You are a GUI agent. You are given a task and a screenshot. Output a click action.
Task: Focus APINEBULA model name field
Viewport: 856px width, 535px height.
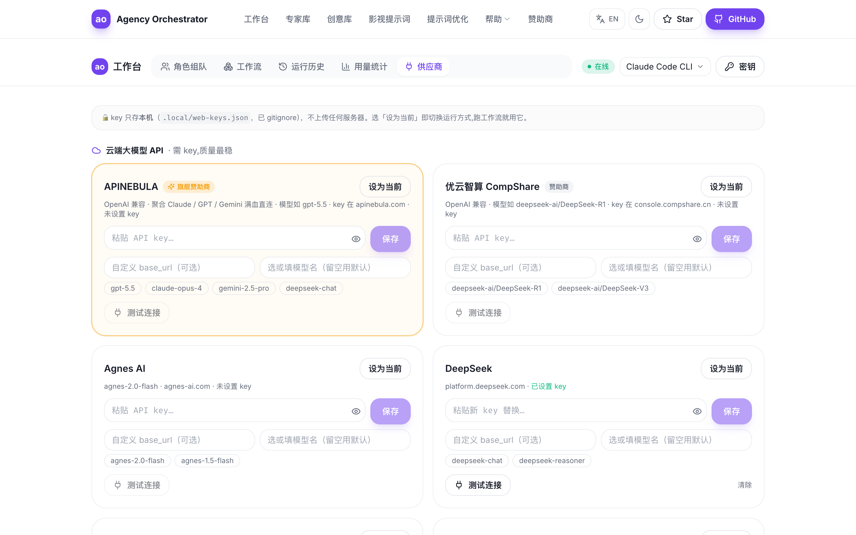coord(335,267)
